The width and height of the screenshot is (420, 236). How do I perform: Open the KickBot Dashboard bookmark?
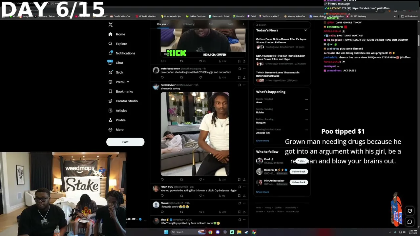[x=196, y=16]
